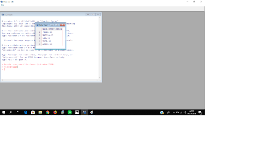The width and height of the screenshot is (256, 144).
Task: Minimize the main RGui window
Action: (187, 2)
